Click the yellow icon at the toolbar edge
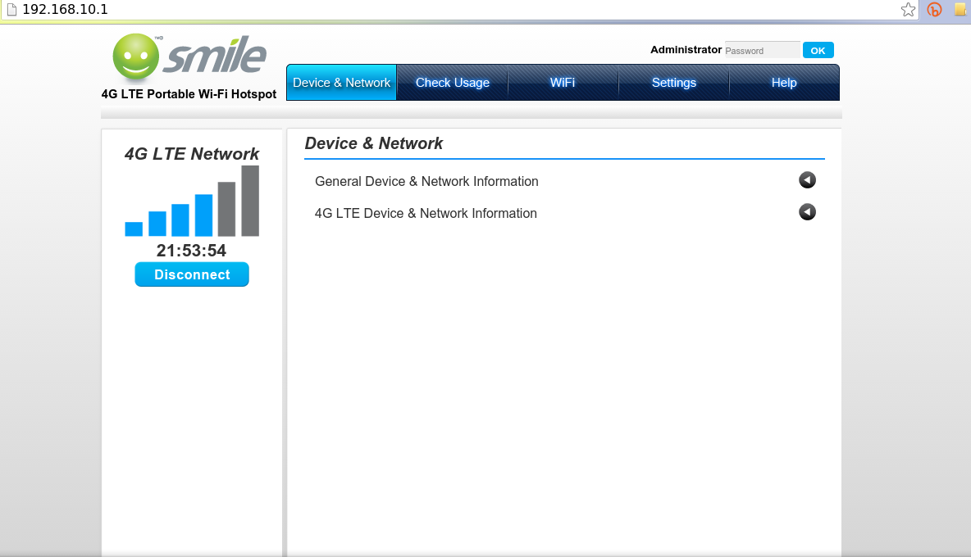Image resolution: width=971 pixels, height=557 pixels. (960, 9)
